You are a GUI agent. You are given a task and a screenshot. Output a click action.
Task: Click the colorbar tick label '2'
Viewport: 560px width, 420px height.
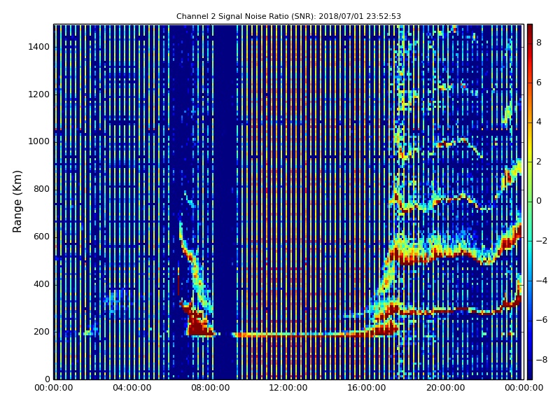pyautogui.click(x=539, y=162)
